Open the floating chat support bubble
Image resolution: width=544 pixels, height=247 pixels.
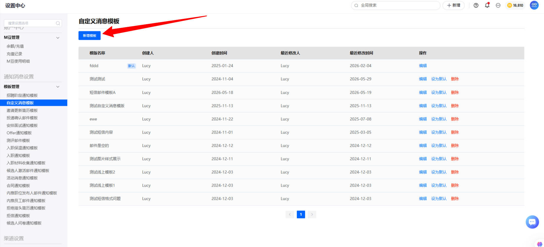tap(532, 222)
